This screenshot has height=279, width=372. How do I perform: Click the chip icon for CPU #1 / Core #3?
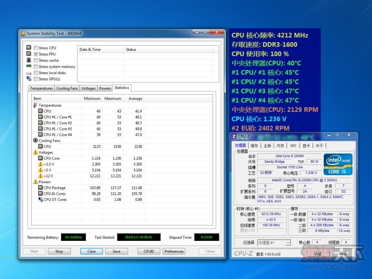coord(41,129)
